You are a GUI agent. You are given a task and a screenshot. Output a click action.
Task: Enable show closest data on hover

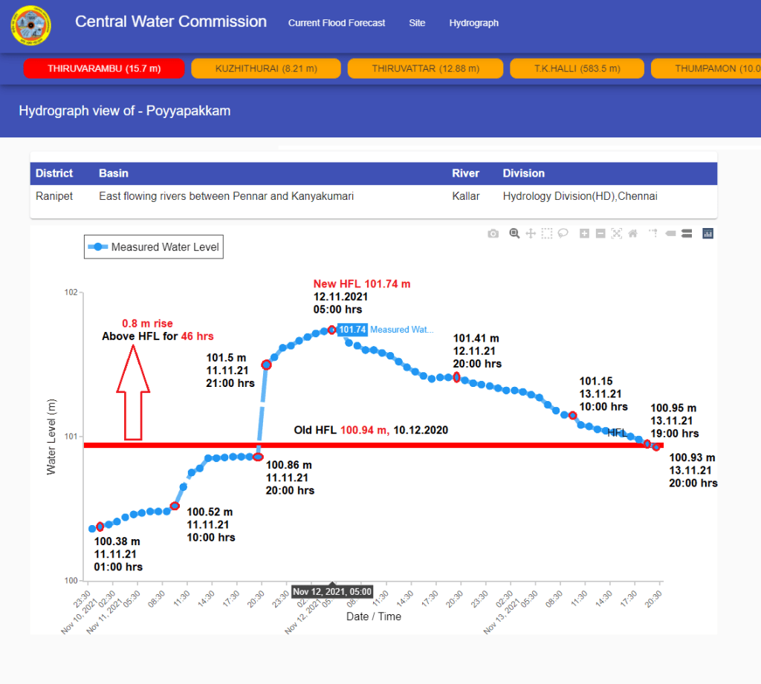click(670, 234)
